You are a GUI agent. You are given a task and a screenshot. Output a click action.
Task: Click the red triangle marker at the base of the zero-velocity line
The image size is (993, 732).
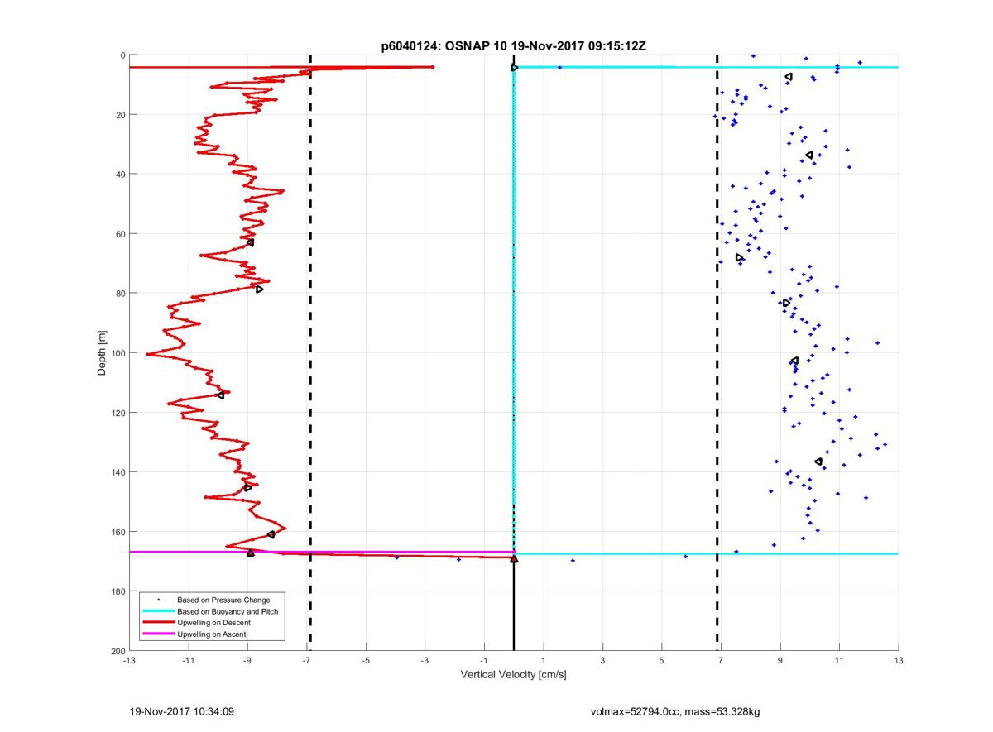[x=514, y=559]
